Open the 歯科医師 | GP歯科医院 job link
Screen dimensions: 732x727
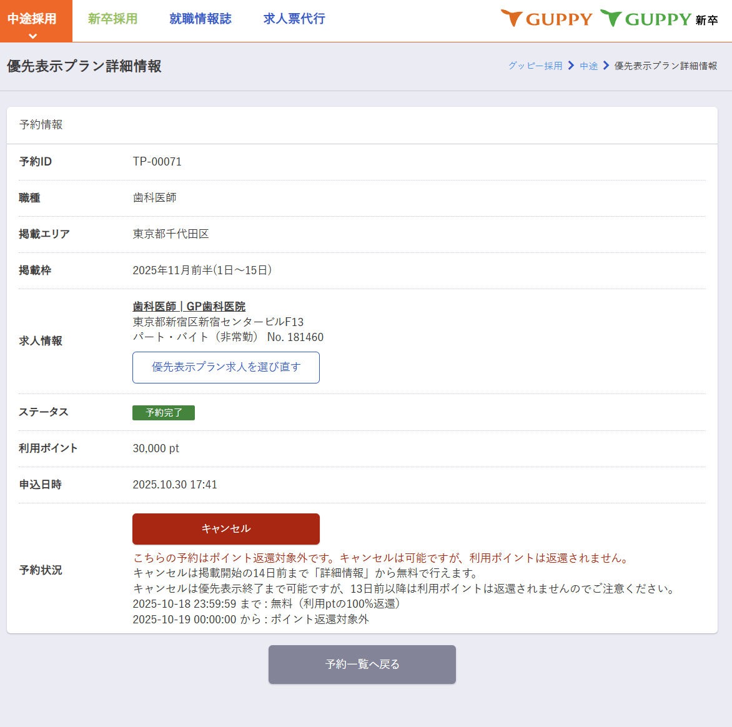(x=189, y=306)
